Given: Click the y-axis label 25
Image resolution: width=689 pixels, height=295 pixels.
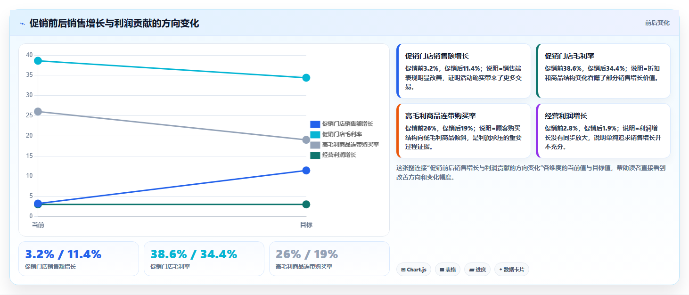Looking at the screenshot, I should [29, 115].
